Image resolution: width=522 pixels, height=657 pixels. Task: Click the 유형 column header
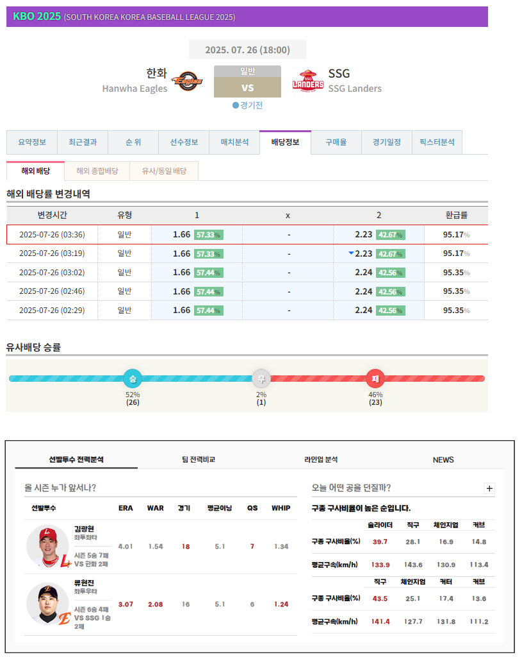tap(125, 215)
